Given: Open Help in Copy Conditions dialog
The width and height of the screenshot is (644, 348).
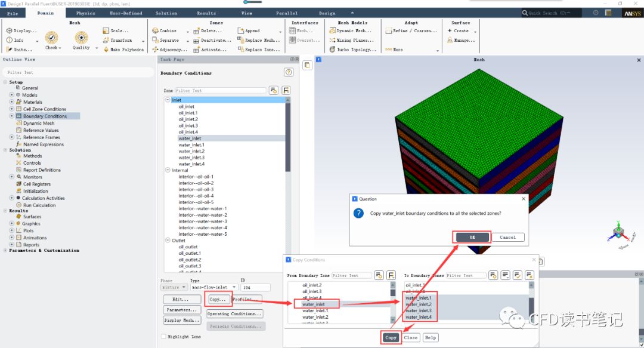Looking at the screenshot, I should pos(430,337).
